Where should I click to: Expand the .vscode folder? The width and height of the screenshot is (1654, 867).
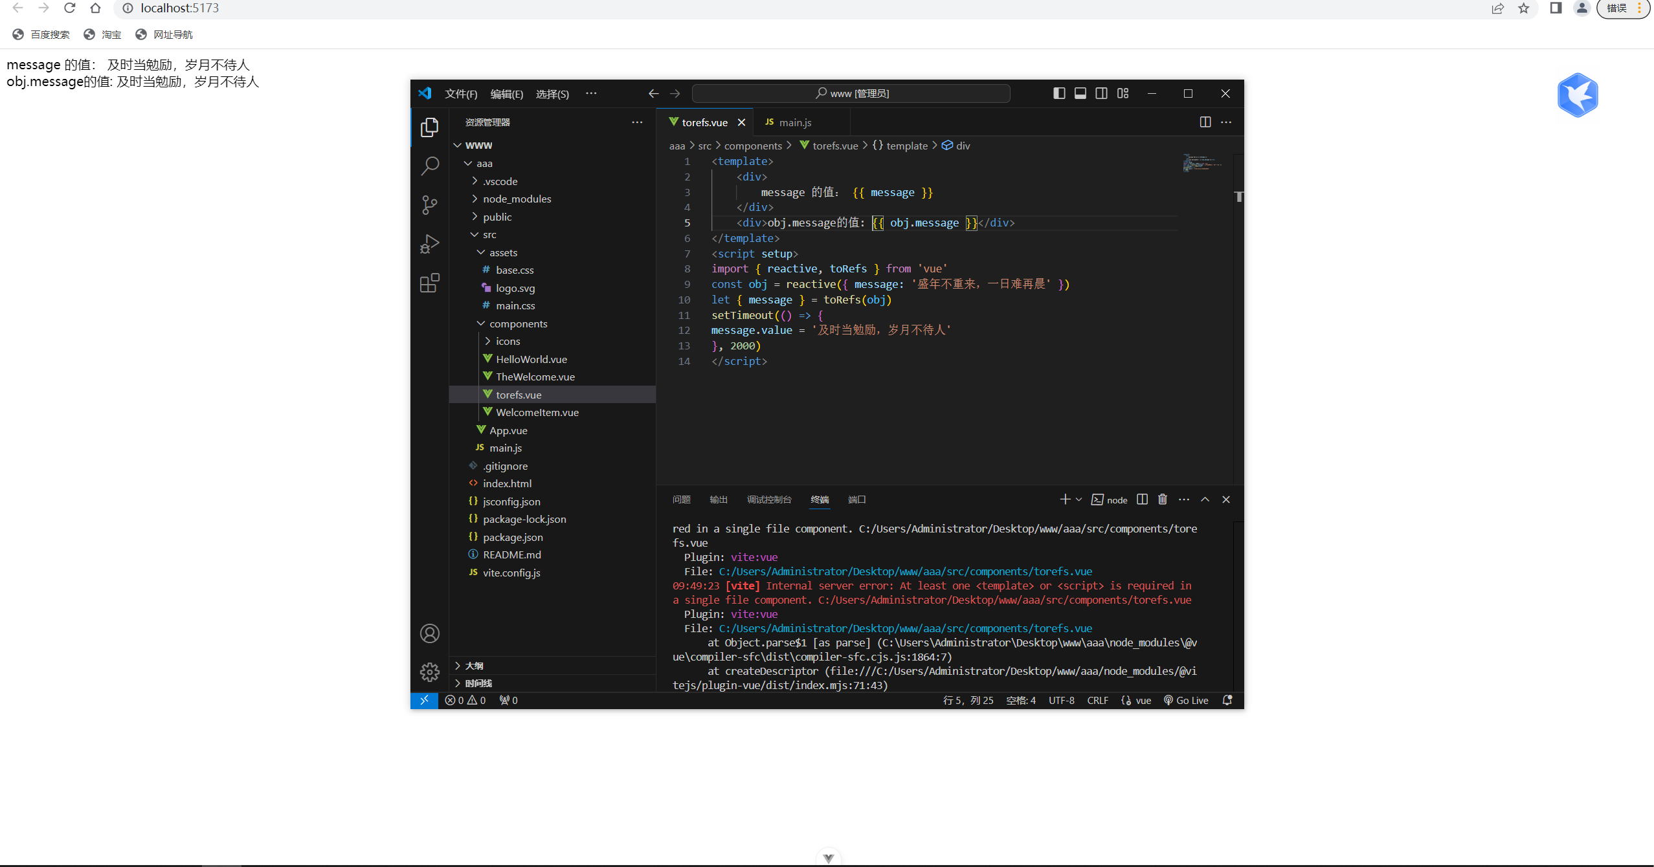[x=475, y=181]
